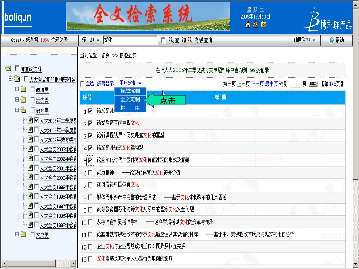Click database icon for 人大全文1999年
The width and height of the screenshot is (359, 269).
click(31, 186)
